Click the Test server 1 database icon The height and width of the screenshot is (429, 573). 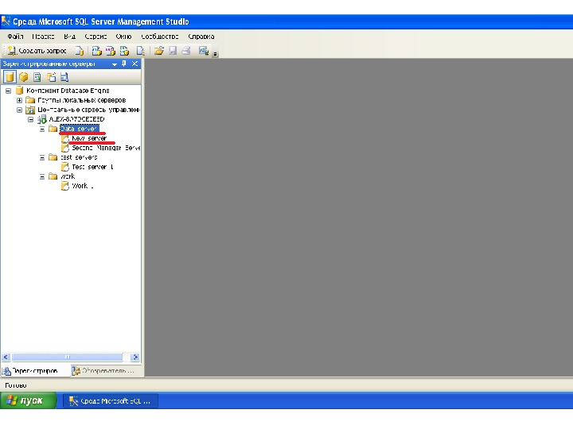click(x=65, y=167)
